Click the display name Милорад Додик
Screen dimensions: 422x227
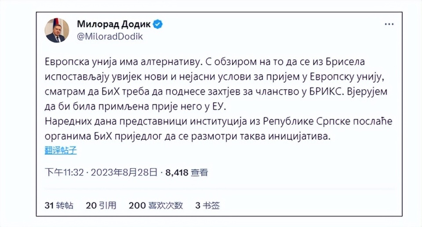(114, 24)
